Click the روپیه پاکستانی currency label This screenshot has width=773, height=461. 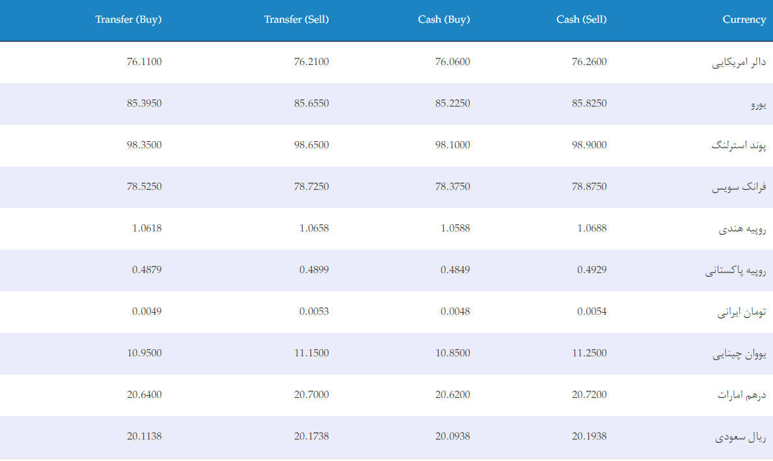[x=735, y=270]
